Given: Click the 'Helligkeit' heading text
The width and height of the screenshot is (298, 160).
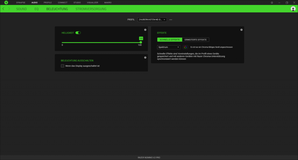Looking at the screenshot, I should [68, 33].
